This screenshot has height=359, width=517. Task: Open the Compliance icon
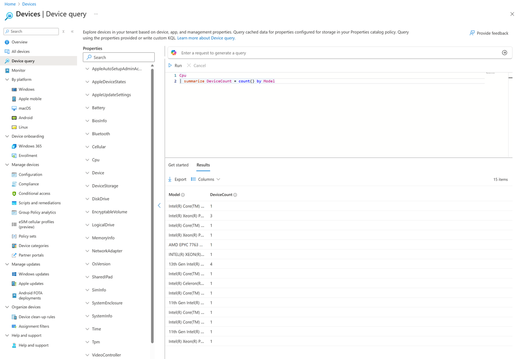[x=14, y=184]
